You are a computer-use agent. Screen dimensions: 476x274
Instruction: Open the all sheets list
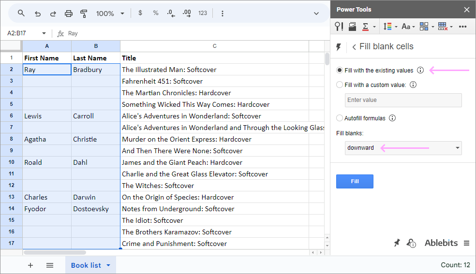[x=50, y=265]
